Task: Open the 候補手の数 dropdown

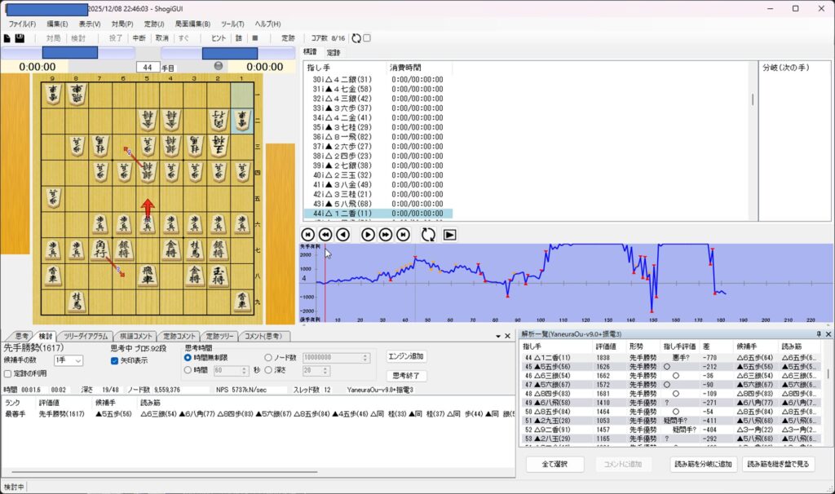Action: click(68, 360)
